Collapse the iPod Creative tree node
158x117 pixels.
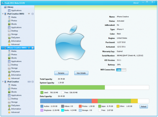click(3, 82)
